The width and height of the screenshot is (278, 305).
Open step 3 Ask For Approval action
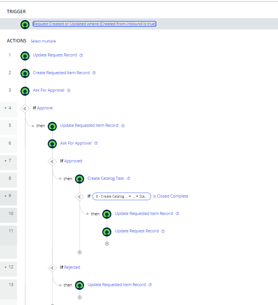pyautogui.click(x=48, y=90)
